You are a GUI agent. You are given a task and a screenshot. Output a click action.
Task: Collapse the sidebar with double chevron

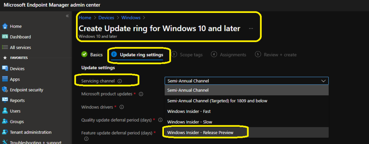pos(67,16)
